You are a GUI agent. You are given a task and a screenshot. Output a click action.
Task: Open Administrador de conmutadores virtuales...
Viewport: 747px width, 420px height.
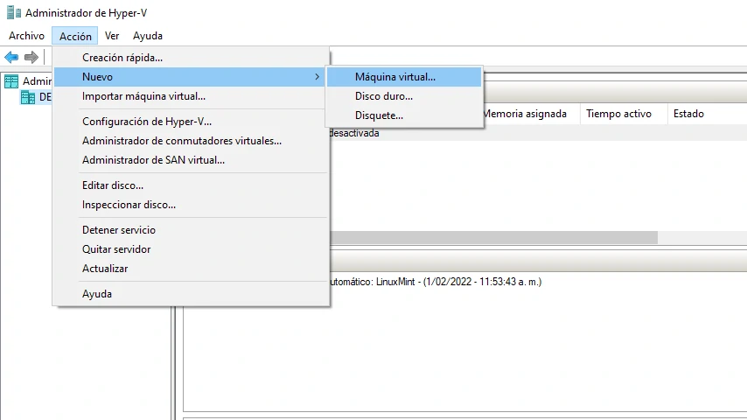(191, 141)
